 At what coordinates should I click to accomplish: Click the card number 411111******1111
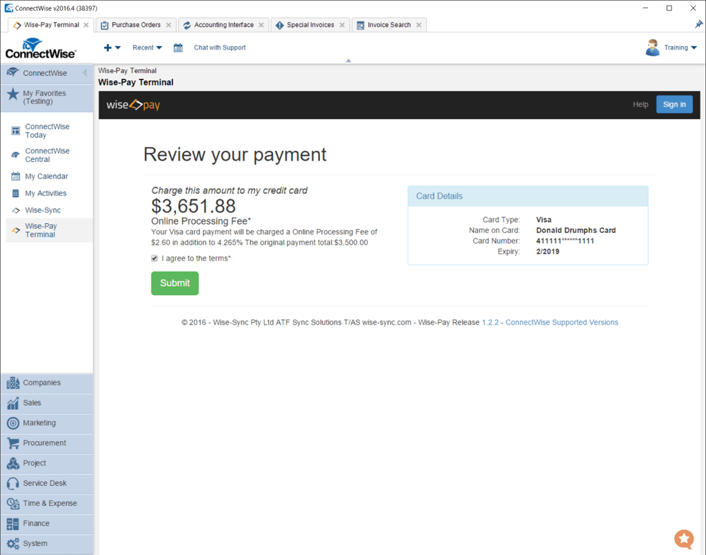(x=565, y=241)
